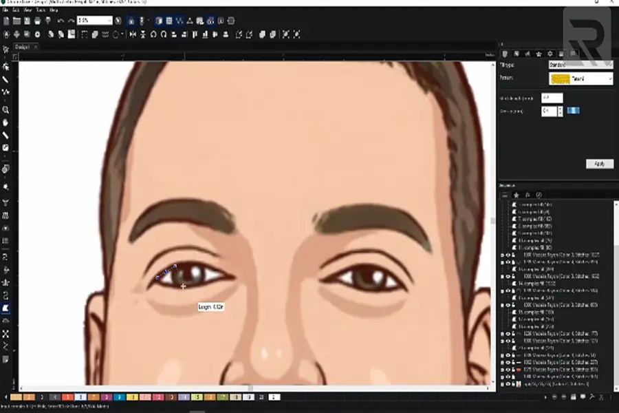Click the crossed-tools icon near the left toolbar bottom
The width and height of the screenshot is (619, 413).
(6, 334)
